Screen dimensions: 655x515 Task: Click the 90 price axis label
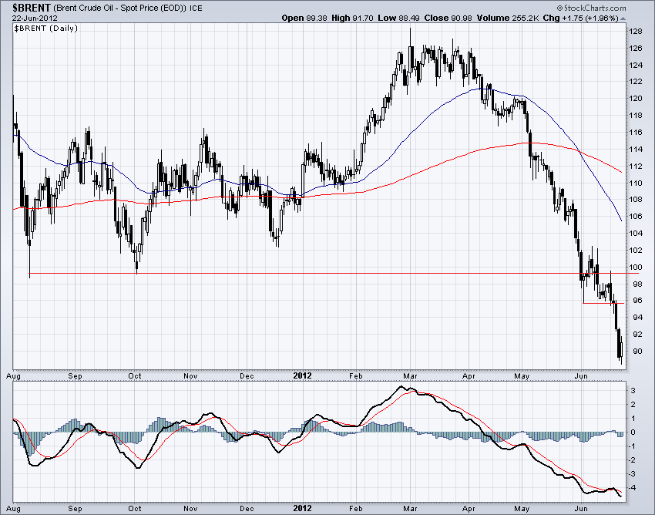[637, 351]
